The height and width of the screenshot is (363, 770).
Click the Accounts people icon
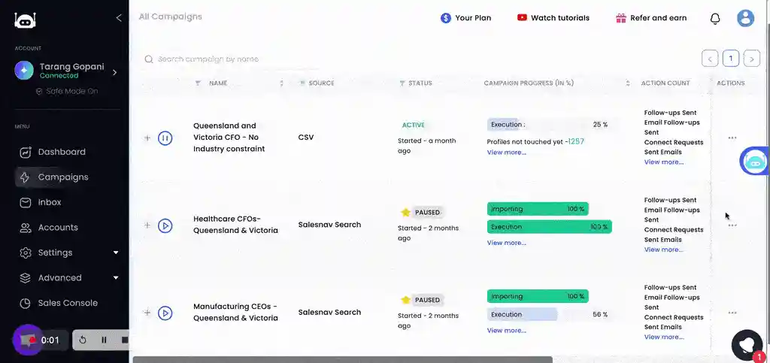25,228
